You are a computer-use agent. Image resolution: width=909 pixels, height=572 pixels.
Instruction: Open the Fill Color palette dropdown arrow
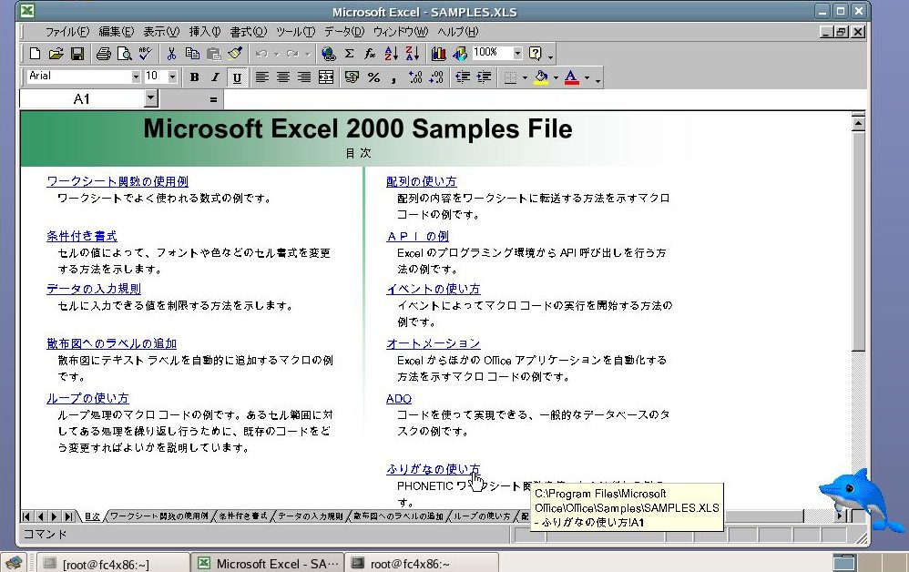556,77
